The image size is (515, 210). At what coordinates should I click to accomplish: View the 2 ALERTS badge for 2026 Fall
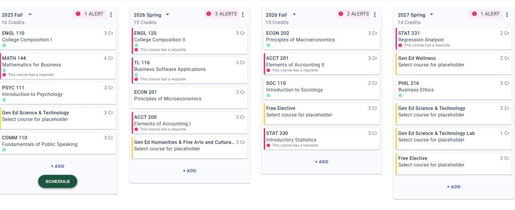pos(354,14)
